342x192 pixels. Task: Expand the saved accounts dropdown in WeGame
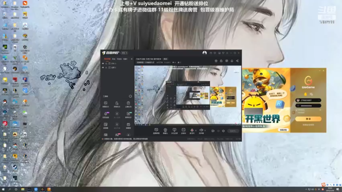click(x=319, y=100)
